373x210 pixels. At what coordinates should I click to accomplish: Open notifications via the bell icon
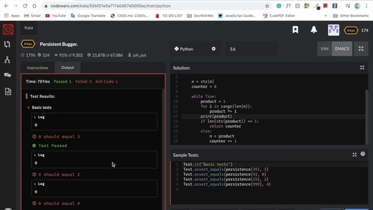coord(314,30)
